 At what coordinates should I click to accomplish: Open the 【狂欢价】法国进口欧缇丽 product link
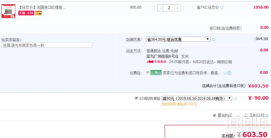[42, 7]
